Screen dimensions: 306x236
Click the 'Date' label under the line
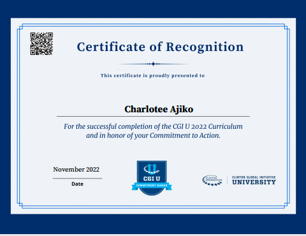(x=77, y=184)
